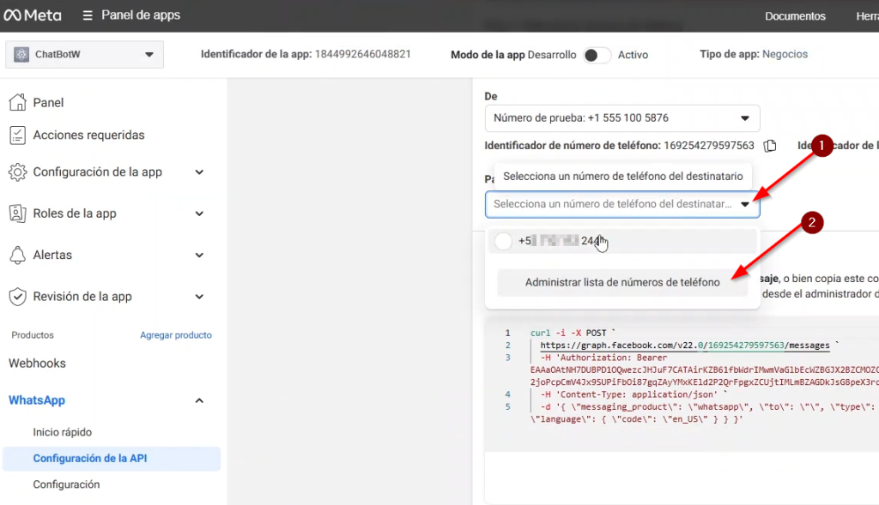
Task: Click Administrar lista de números de teléfono
Action: (x=622, y=282)
